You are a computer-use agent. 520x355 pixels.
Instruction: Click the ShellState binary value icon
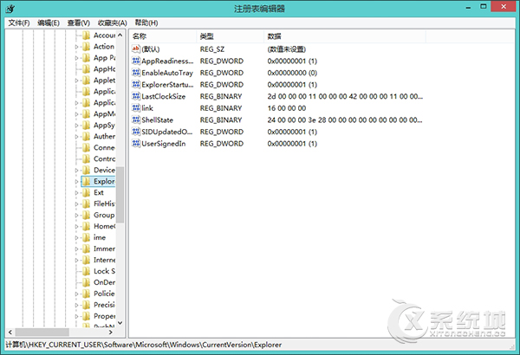pos(136,119)
